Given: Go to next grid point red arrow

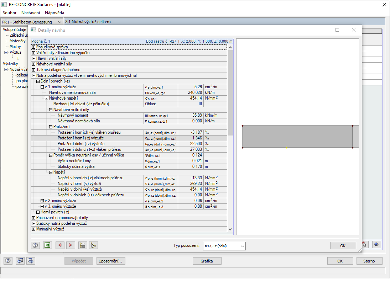Looking at the screenshot, I should click(71, 245).
